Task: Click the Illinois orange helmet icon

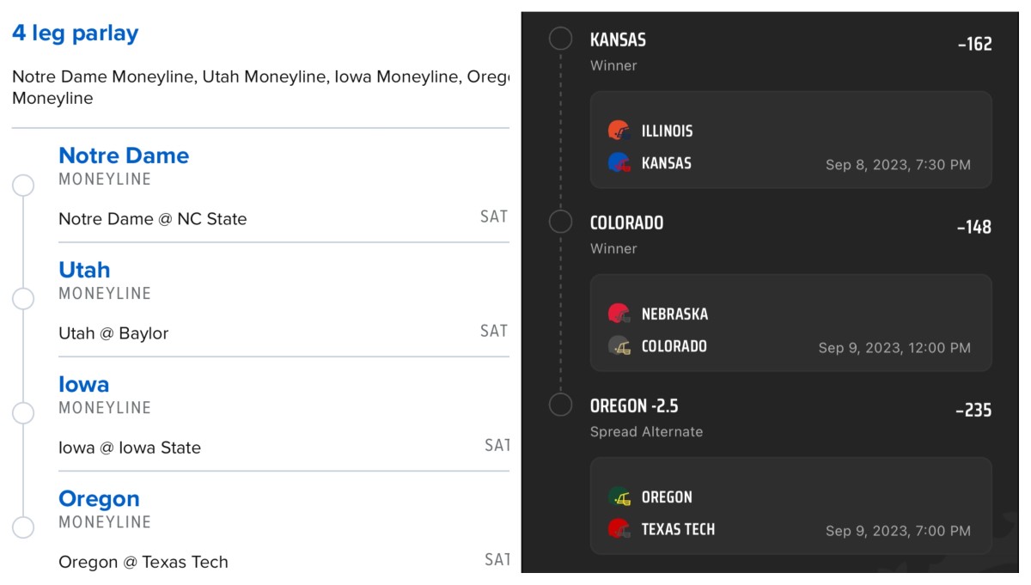Action: (619, 131)
